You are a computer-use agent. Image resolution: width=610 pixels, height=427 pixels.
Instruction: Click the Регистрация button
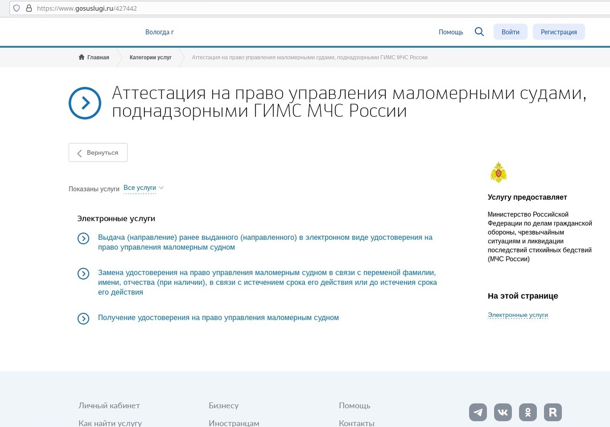(559, 31)
